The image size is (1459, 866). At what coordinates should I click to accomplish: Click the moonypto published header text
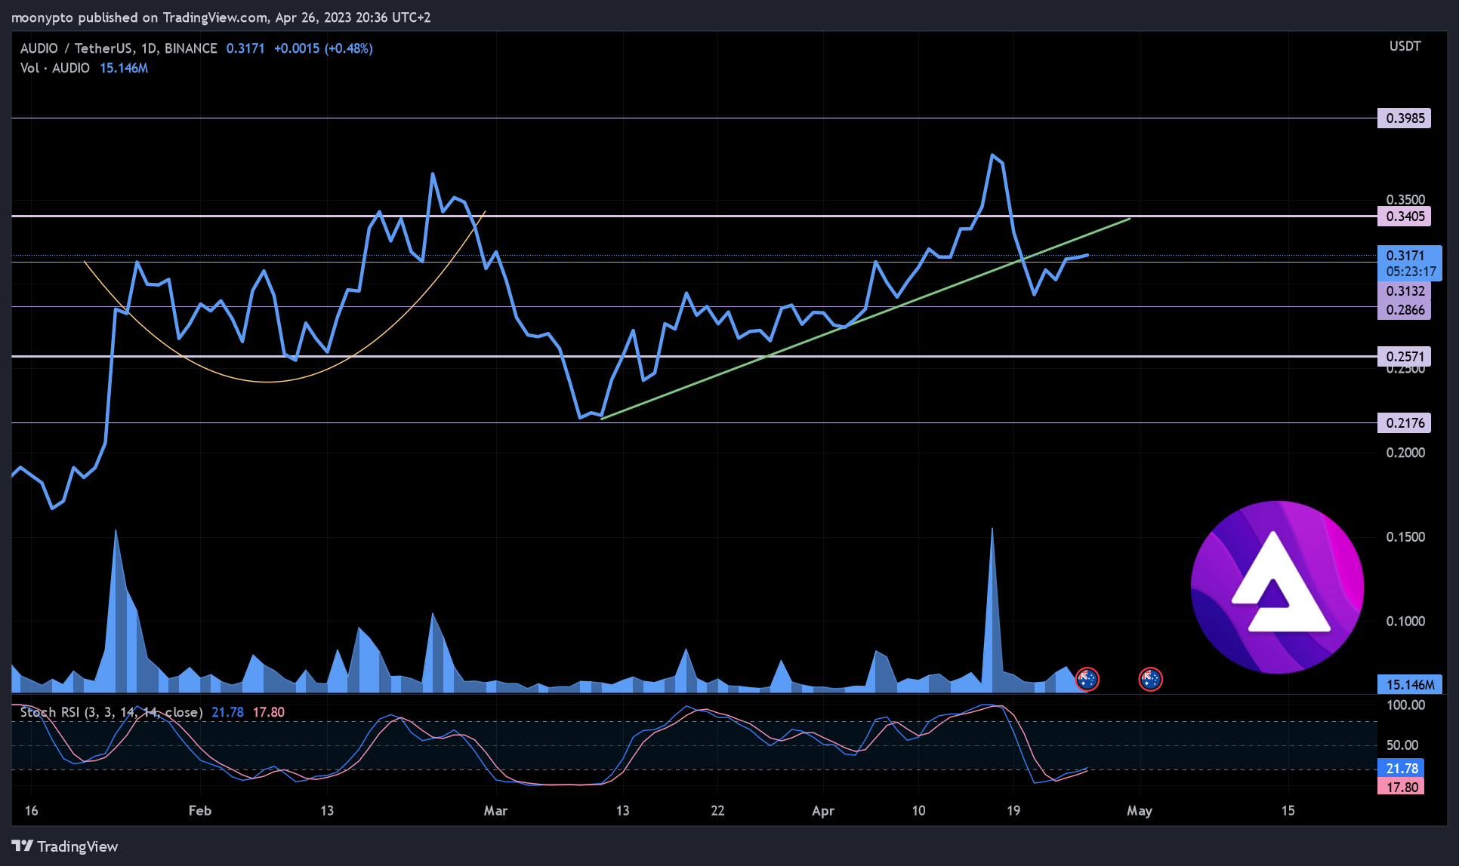(221, 17)
